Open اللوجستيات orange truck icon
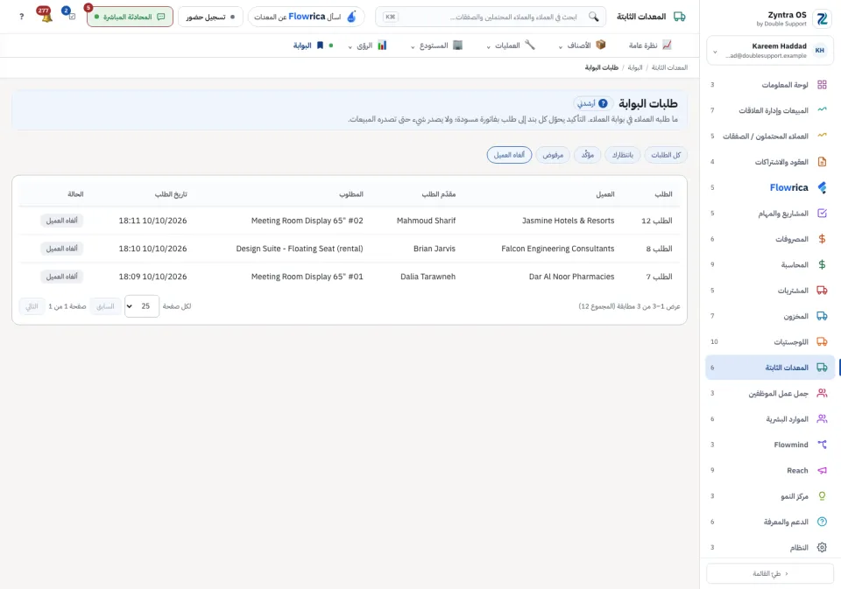The width and height of the screenshot is (841, 589). [x=822, y=342]
